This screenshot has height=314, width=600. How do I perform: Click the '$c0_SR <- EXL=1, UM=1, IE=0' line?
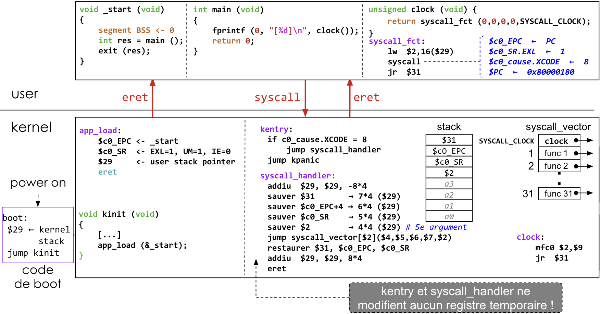coord(164,152)
